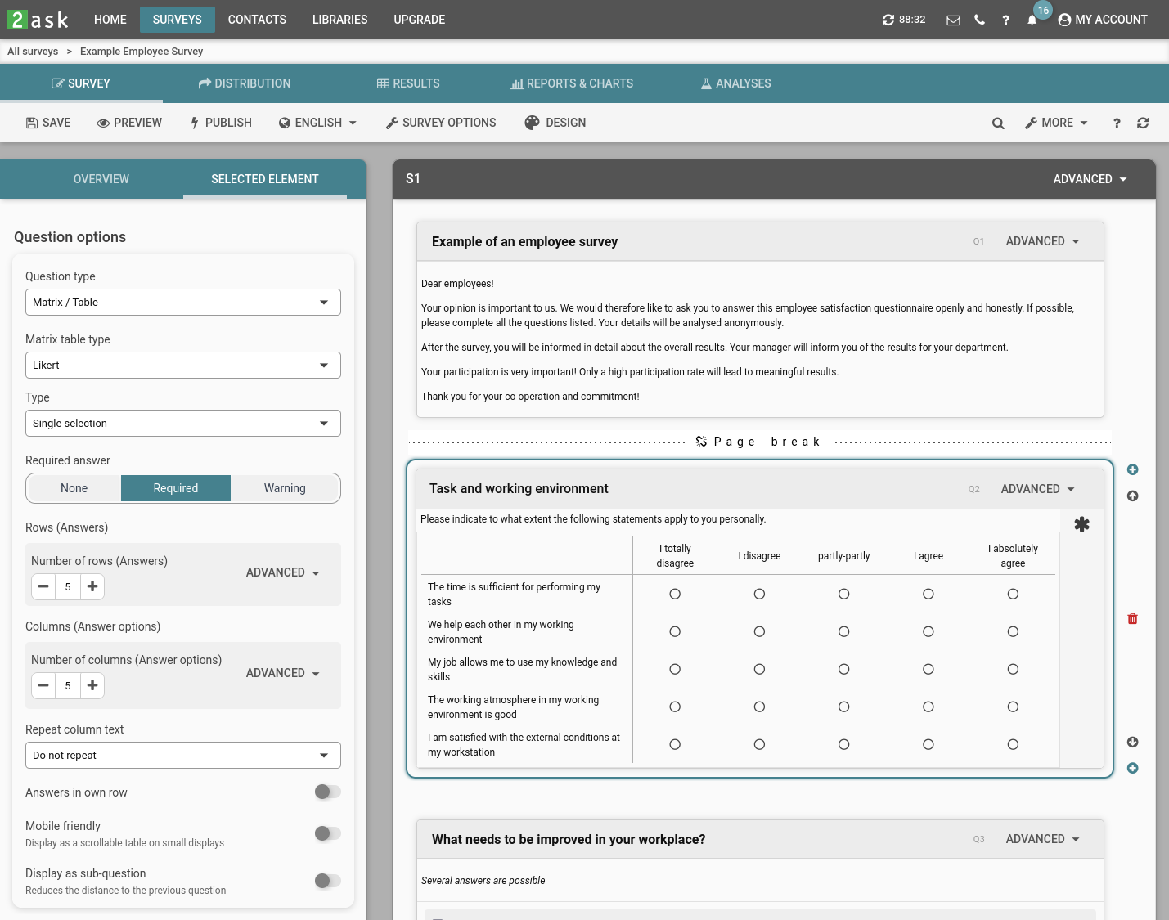1169x920 pixels.
Task: Open the search magnifier in toolbar
Action: pyautogui.click(x=998, y=123)
